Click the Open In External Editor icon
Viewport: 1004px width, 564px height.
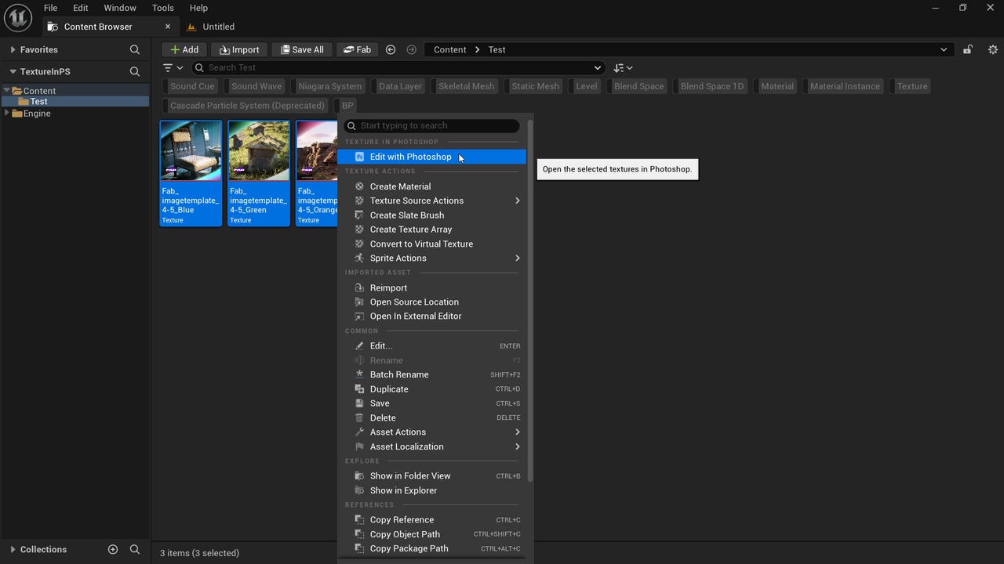pos(359,316)
